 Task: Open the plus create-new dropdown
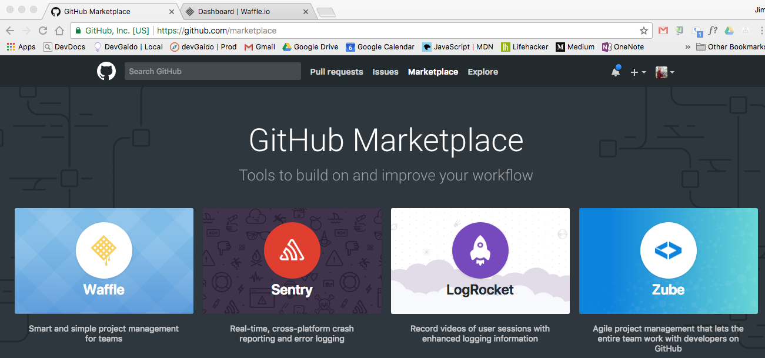pyautogui.click(x=637, y=71)
